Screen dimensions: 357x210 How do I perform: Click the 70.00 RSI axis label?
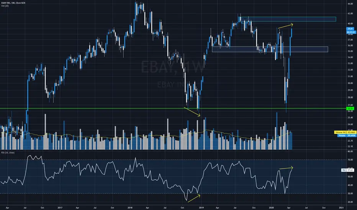point(350,160)
